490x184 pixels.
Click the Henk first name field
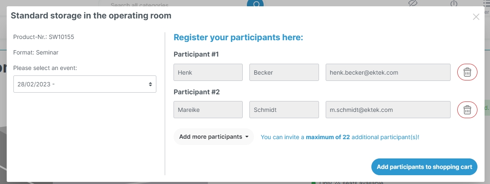(208, 73)
